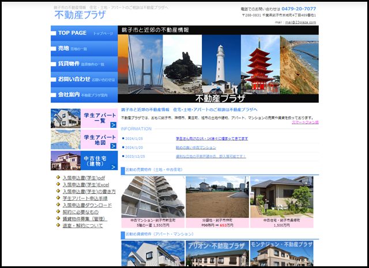Open the TOP PAGE menu item
The height and width of the screenshot is (268, 369).
84,33
